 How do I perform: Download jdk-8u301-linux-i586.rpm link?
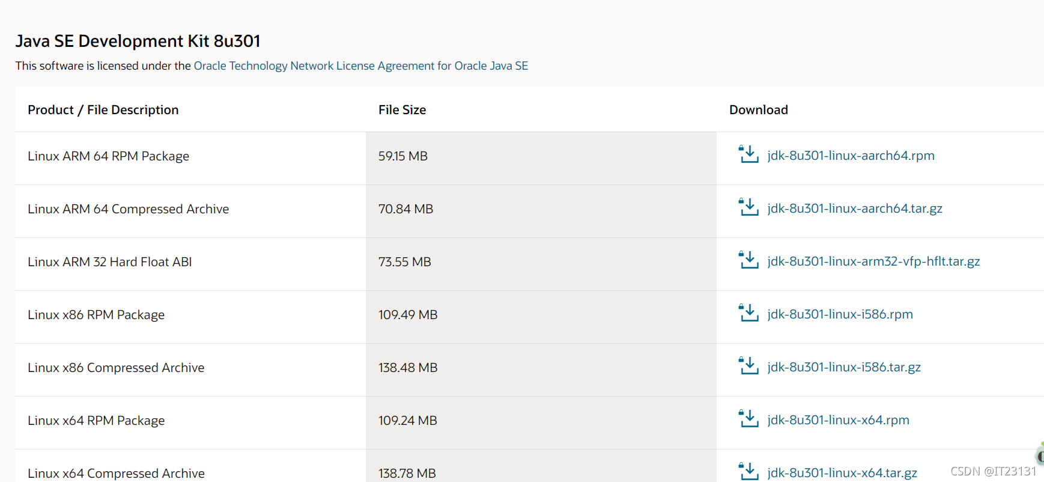pyautogui.click(x=840, y=314)
